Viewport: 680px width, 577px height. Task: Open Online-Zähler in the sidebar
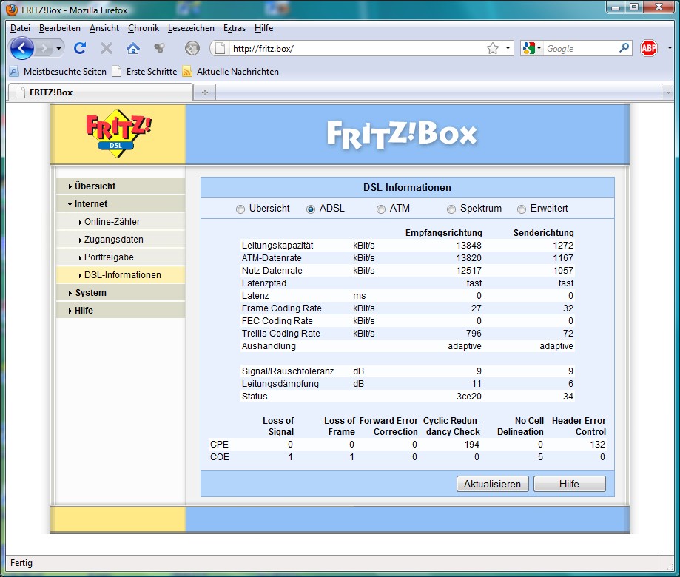[x=121, y=221]
